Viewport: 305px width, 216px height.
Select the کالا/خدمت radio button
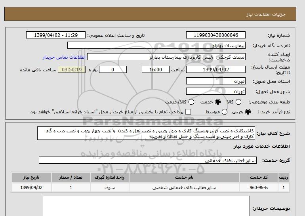tap(191, 102)
